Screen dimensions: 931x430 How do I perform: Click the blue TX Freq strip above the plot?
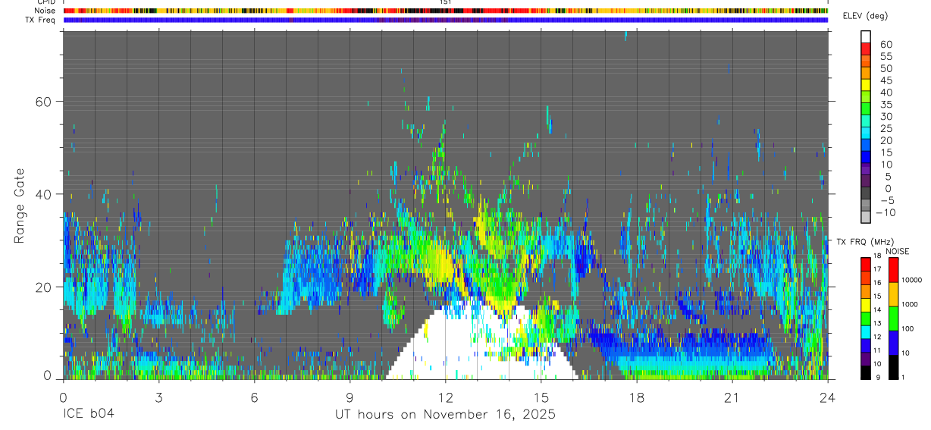point(446,20)
